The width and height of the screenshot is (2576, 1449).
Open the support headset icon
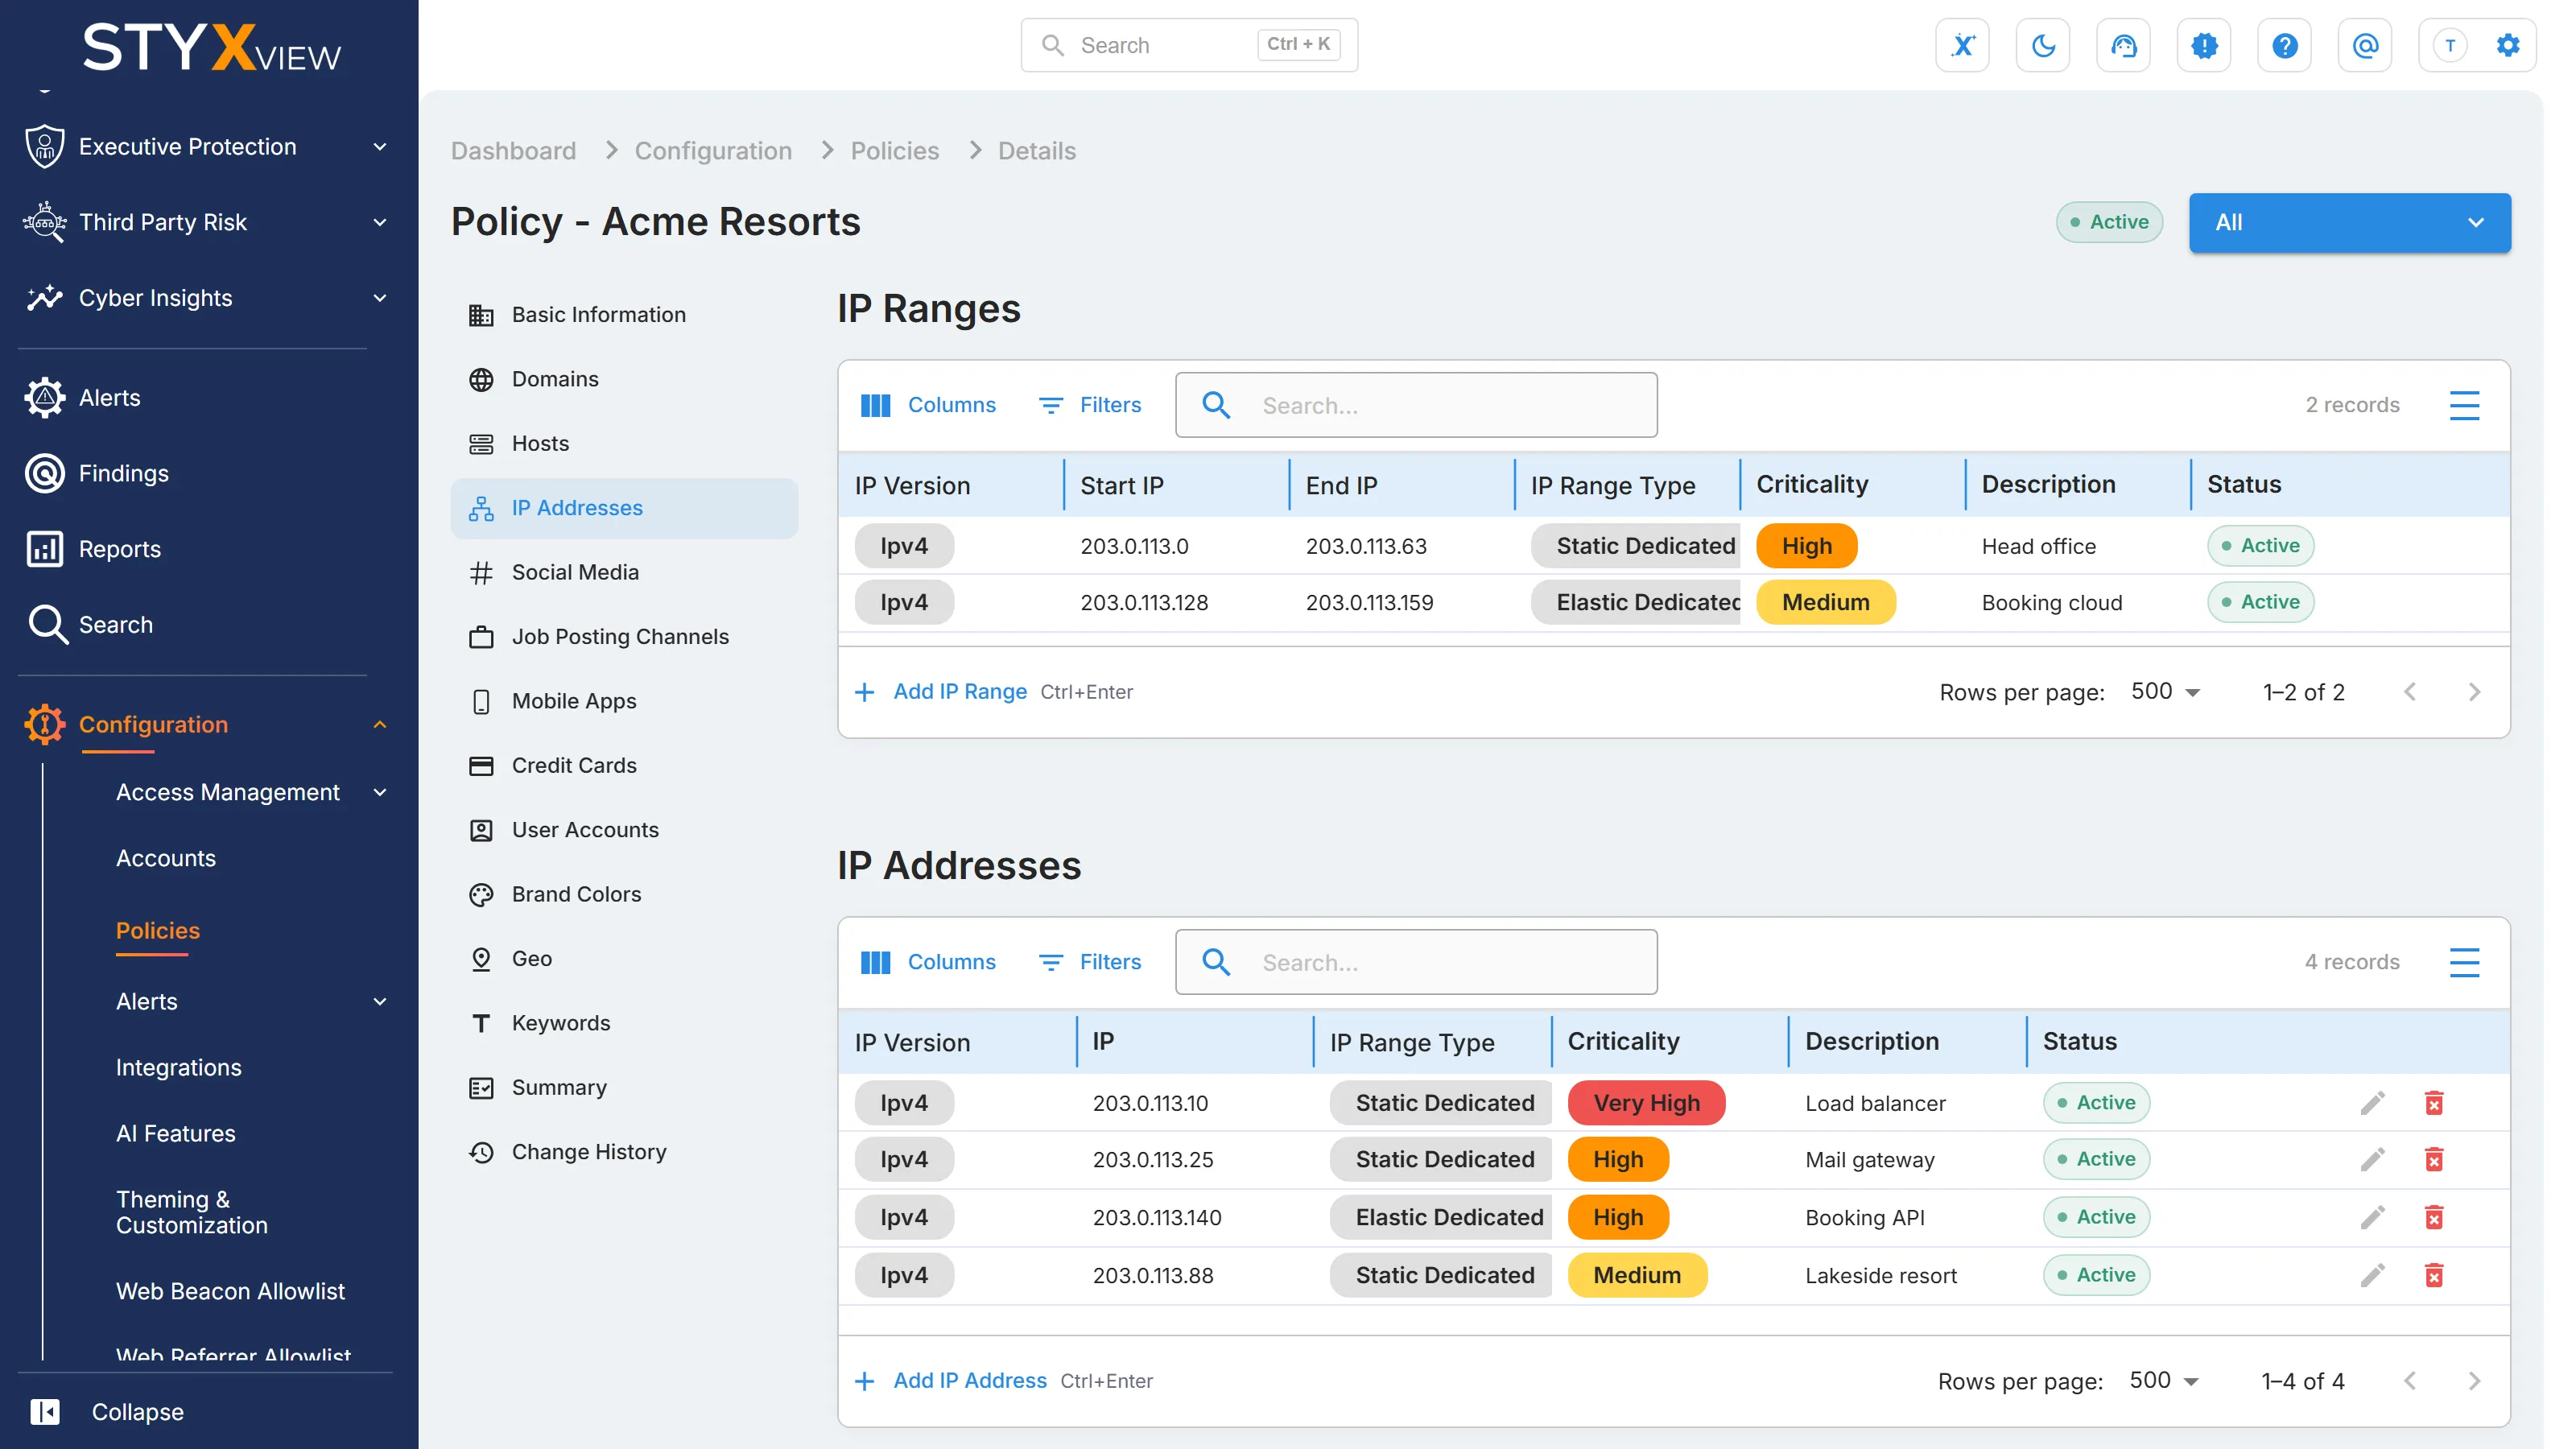(x=2123, y=45)
